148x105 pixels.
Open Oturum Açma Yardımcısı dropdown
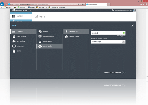(57, 7)
